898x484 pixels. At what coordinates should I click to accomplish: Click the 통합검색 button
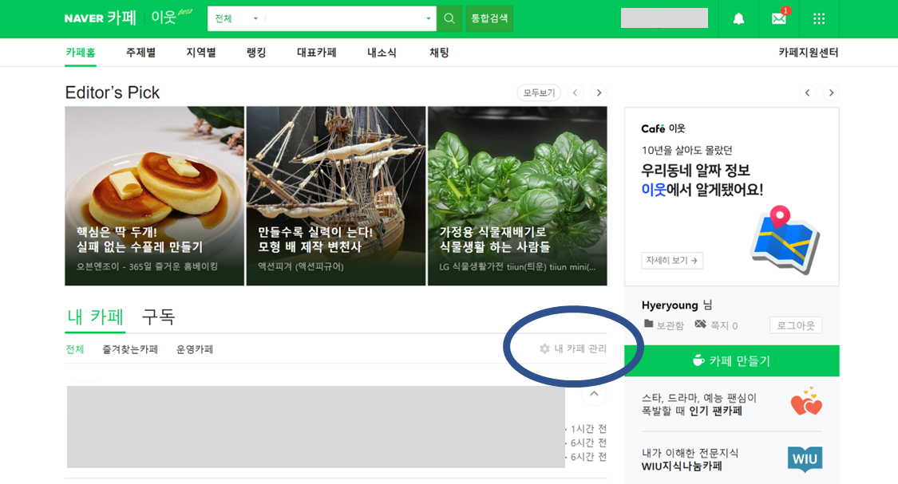tap(489, 19)
